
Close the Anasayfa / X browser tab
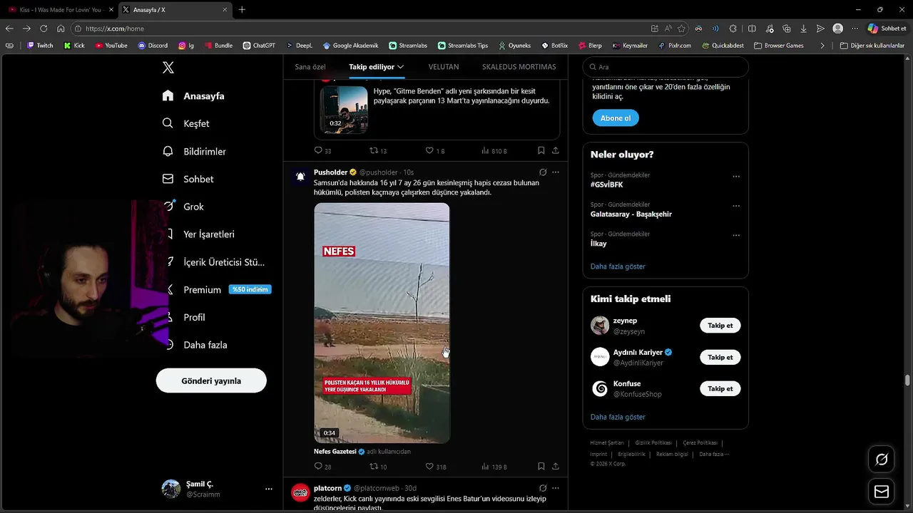225,9
